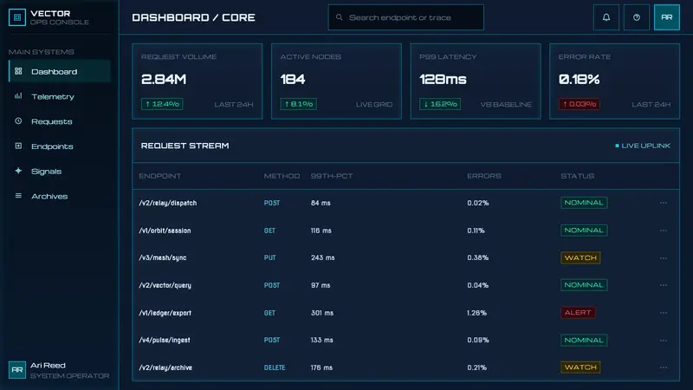Click the DASHBOARD / CORE title

coord(193,17)
